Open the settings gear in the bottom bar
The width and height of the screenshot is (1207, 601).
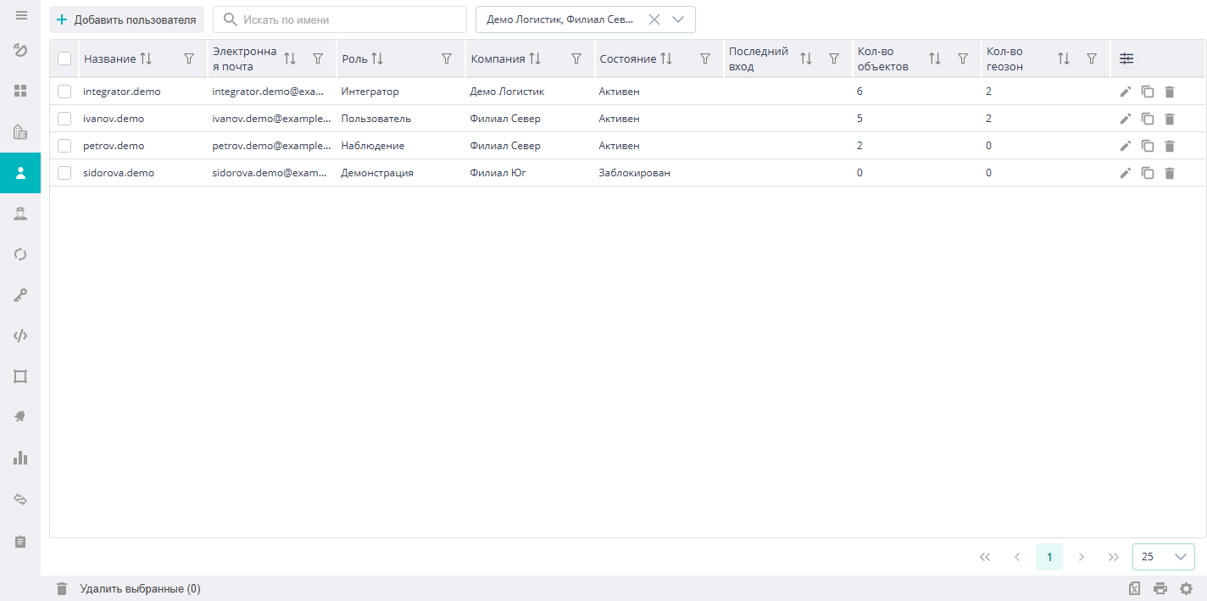click(1187, 589)
